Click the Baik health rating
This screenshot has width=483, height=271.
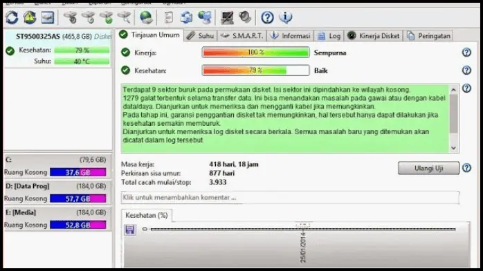pyautogui.click(x=320, y=71)
